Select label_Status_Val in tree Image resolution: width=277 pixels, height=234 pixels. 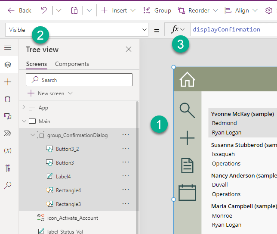tap(65, 231)
